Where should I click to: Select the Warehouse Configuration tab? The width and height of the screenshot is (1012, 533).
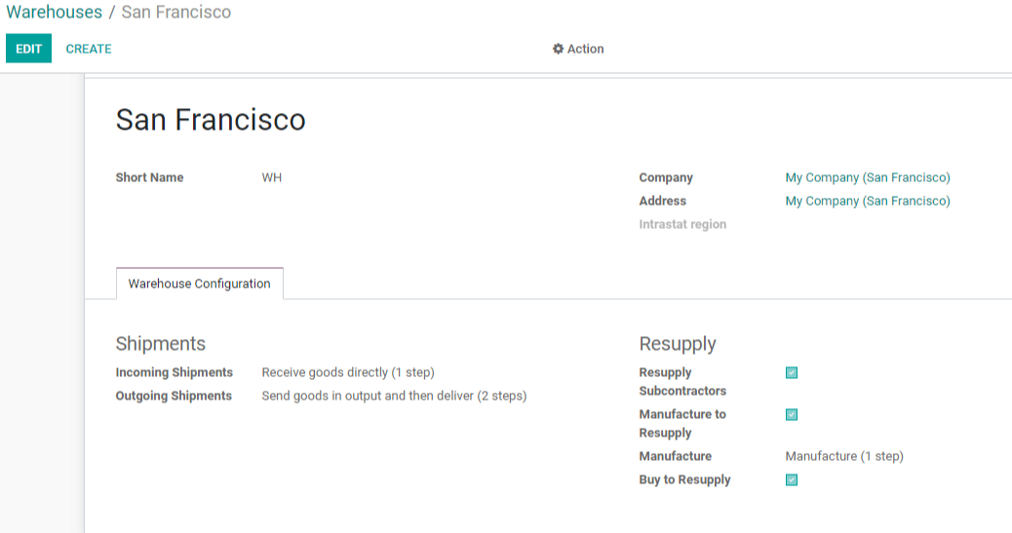pyautogui.click(x=200, y=284)
